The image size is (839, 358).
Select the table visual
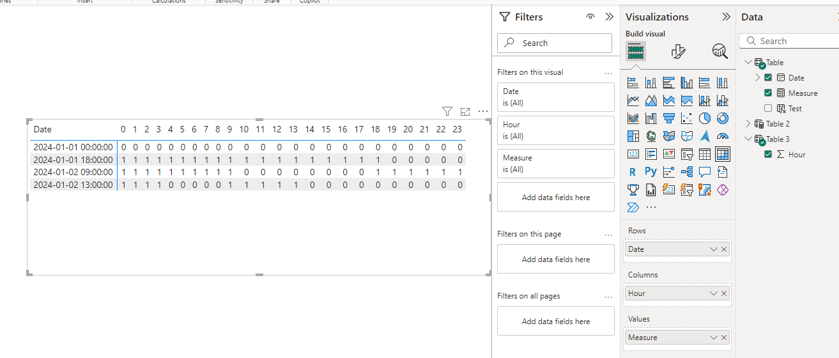705,154
